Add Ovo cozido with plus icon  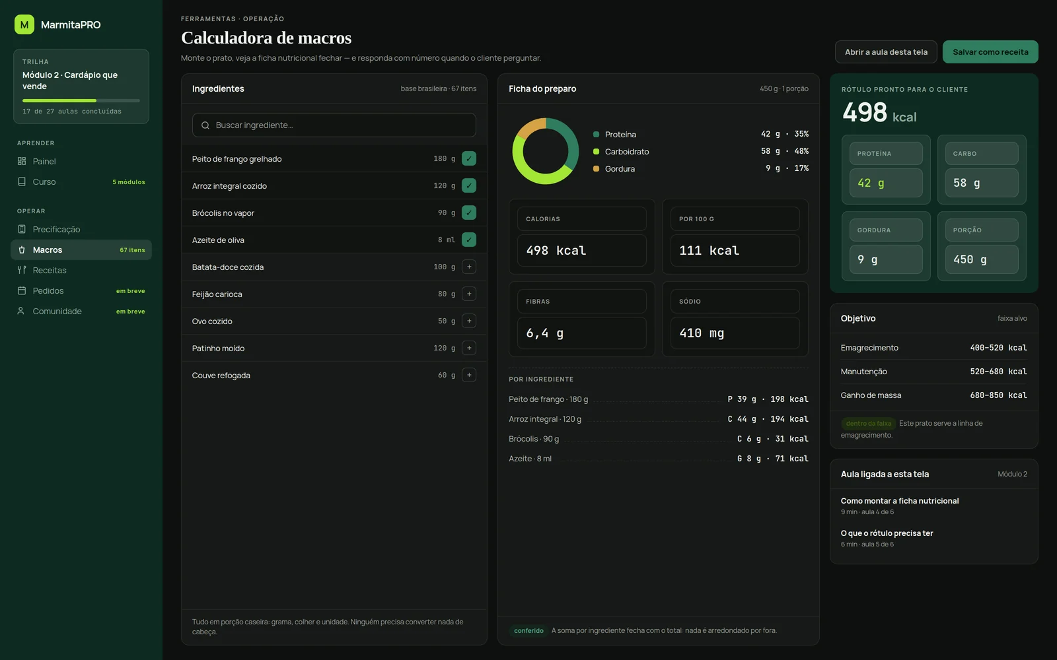(x=469, y=321)
